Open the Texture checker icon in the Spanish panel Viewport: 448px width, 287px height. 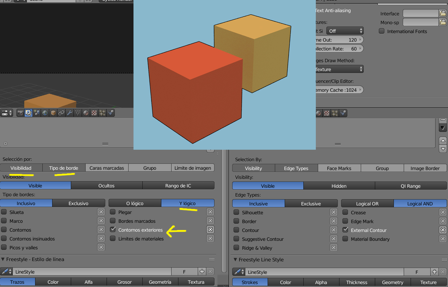point(94,113)
